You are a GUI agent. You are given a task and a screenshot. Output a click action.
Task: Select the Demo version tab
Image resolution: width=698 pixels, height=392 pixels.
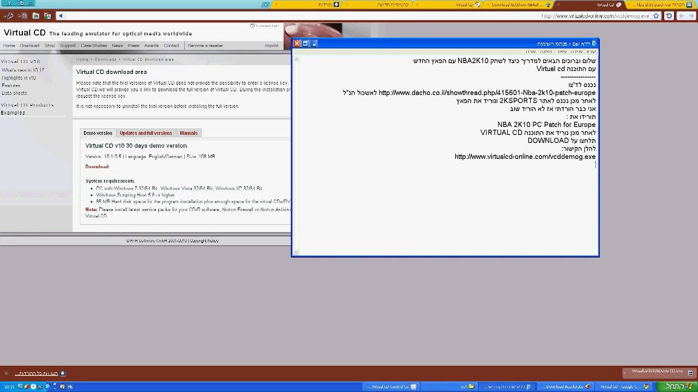pos(98,133)
